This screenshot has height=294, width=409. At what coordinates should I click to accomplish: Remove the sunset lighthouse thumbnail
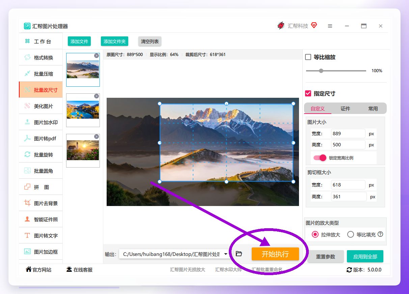click(97, 137)
